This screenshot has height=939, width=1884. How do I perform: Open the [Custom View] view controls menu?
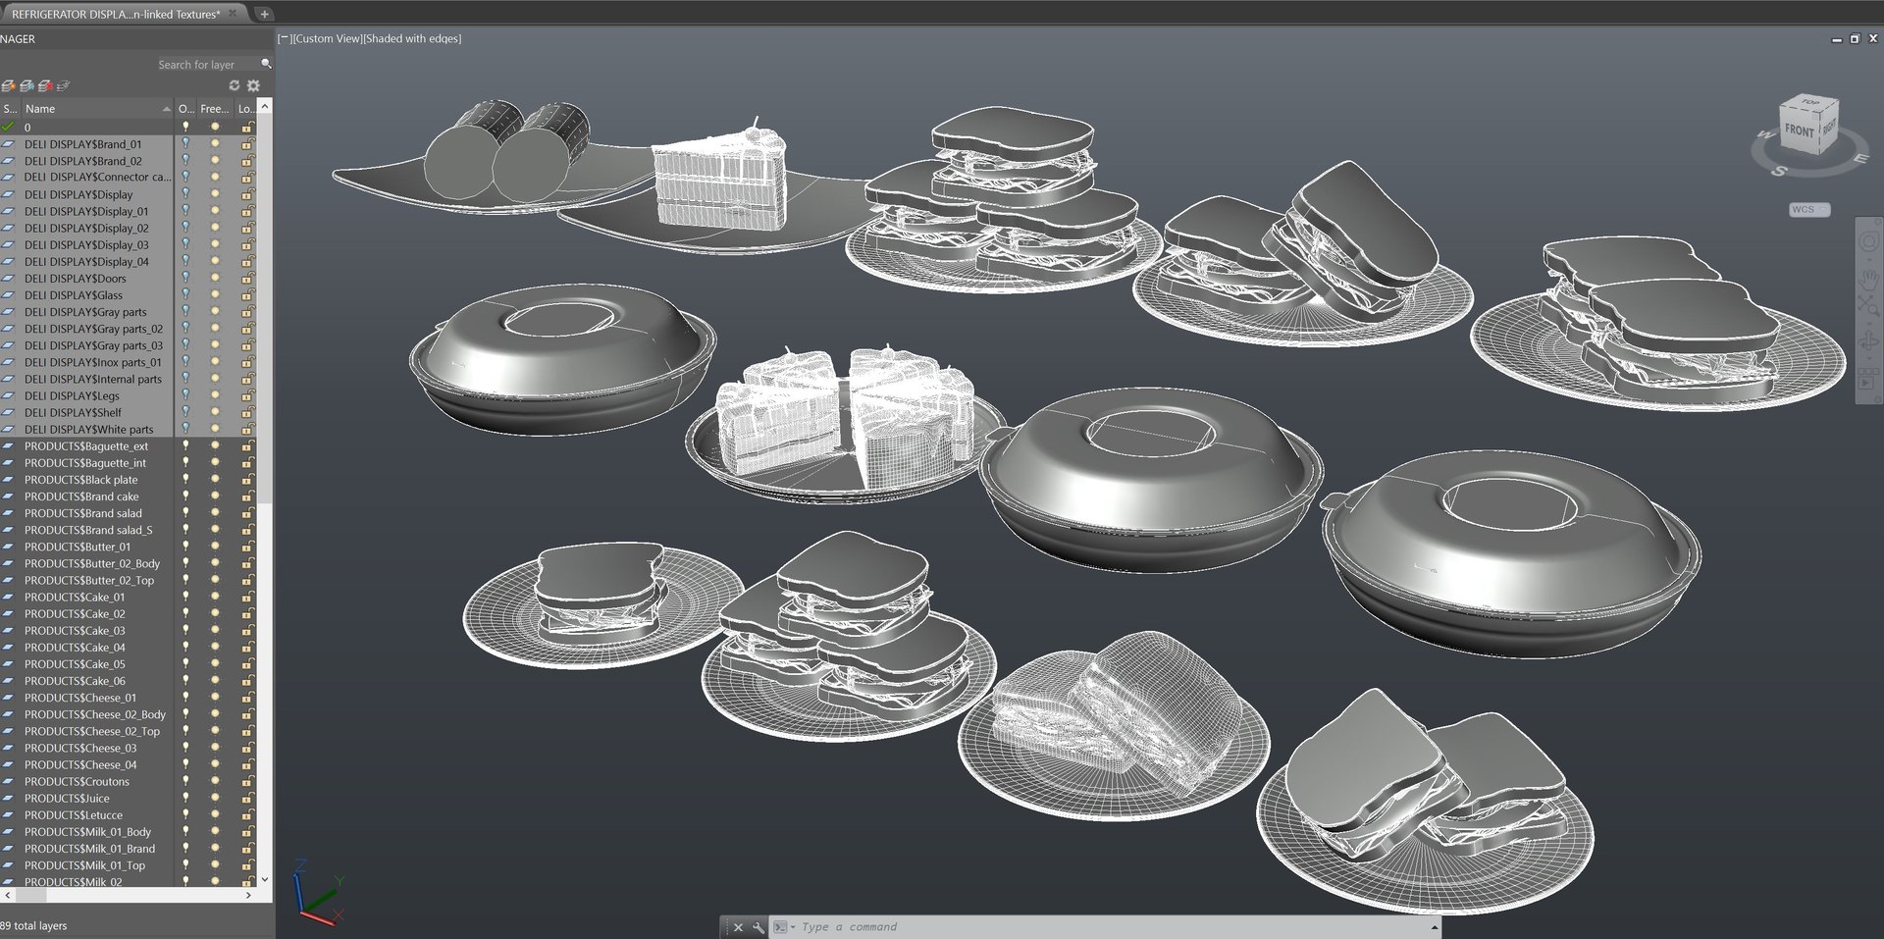[327, 38]
